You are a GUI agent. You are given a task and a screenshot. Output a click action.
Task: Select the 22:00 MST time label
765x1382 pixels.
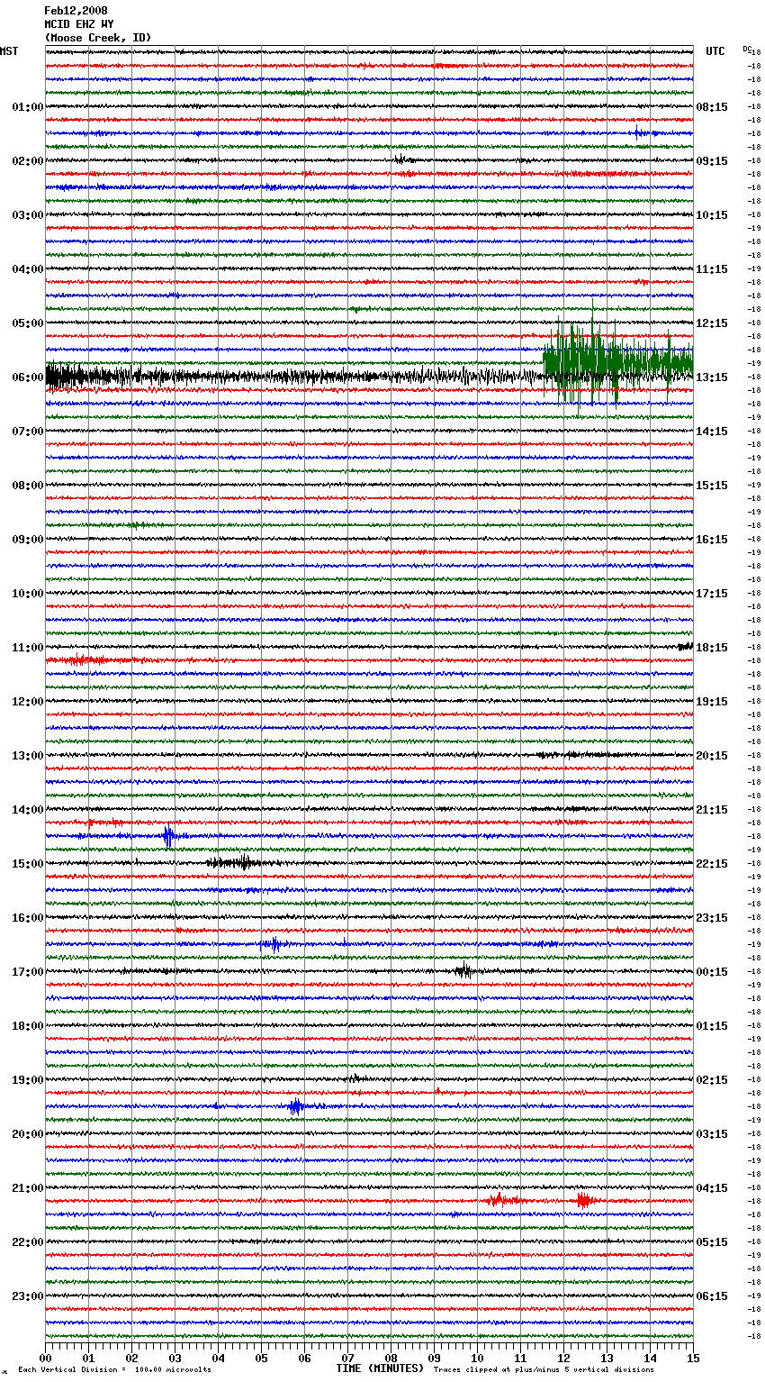pos(28,1242)
